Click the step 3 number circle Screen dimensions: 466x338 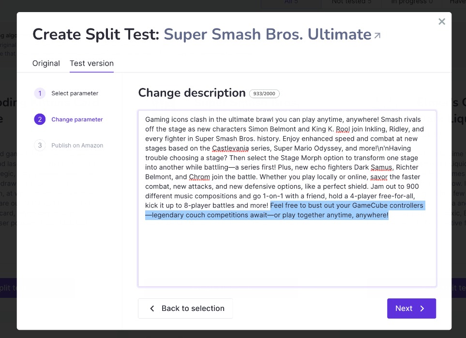click(40, 146)
